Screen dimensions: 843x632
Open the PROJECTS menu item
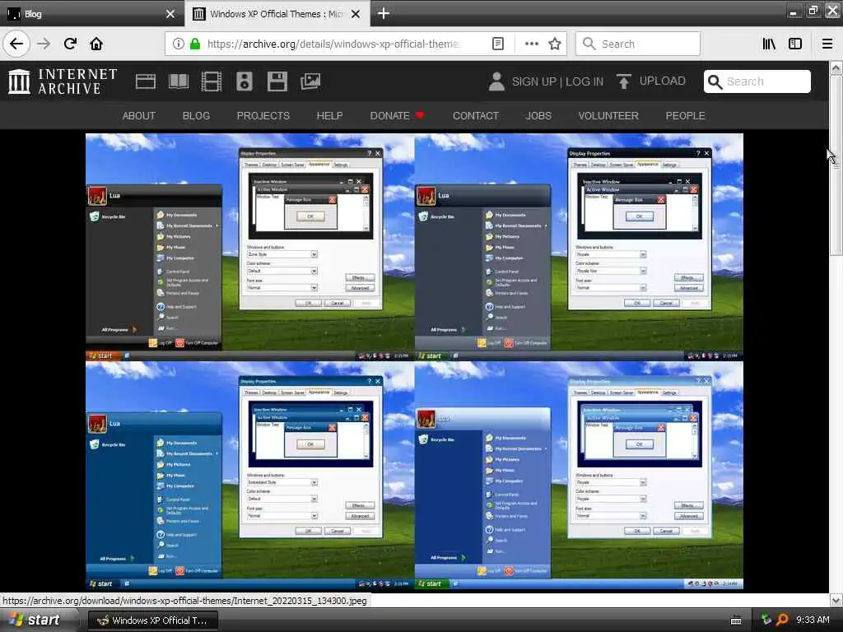coord(263,115)
